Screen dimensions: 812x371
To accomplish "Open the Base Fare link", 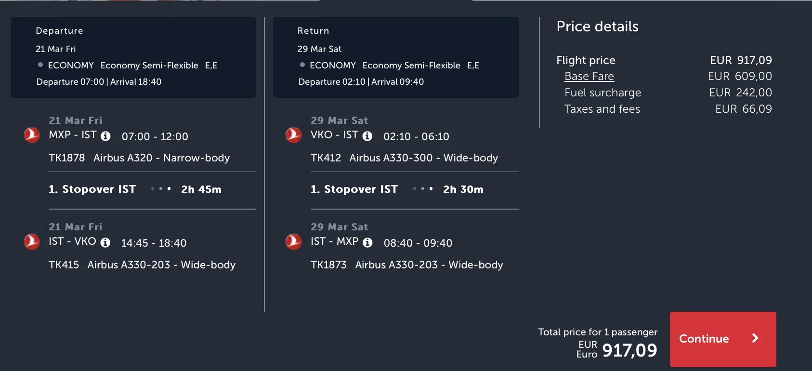I will [x=589, y=76].
